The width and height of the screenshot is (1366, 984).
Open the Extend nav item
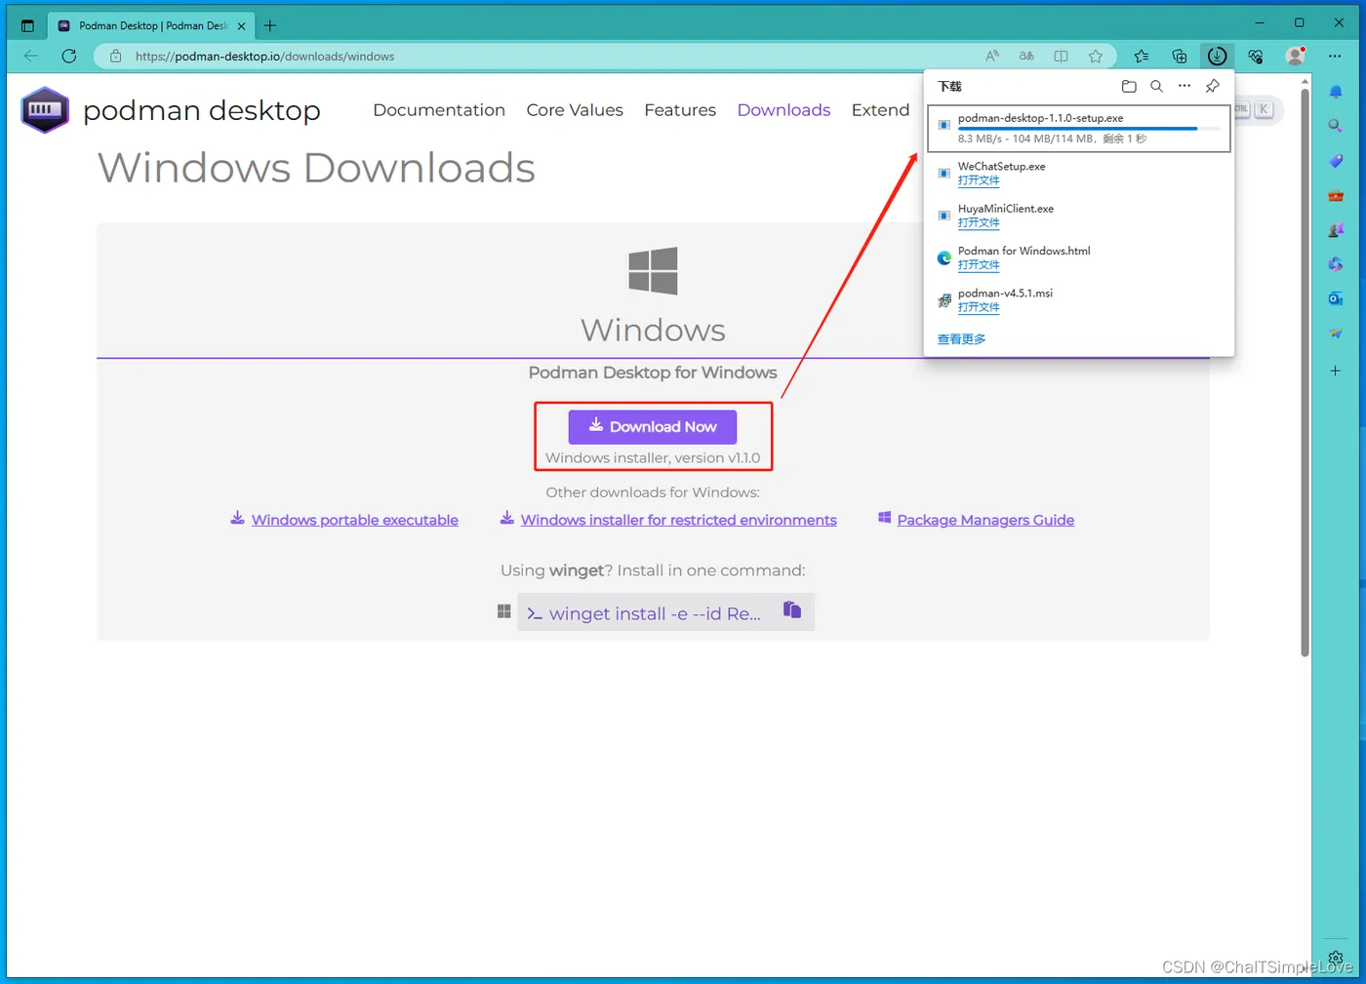880,110
